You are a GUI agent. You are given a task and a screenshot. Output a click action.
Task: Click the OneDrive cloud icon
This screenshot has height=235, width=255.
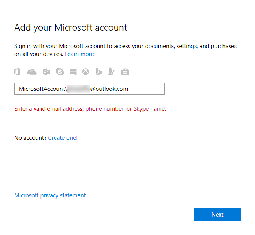point(32,72)
